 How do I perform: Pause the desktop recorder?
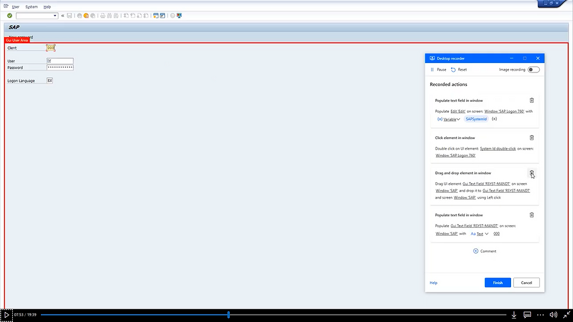pos(438,70)
